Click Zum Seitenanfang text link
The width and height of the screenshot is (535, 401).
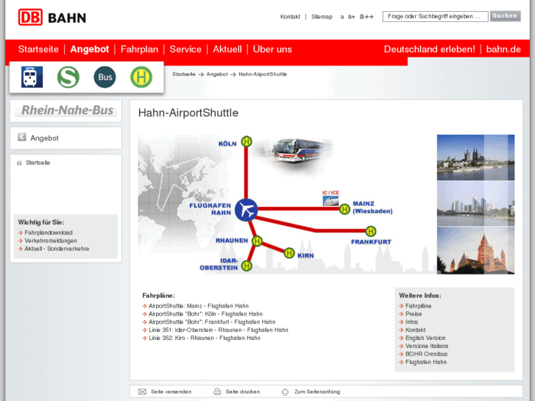tap(317, 391)
